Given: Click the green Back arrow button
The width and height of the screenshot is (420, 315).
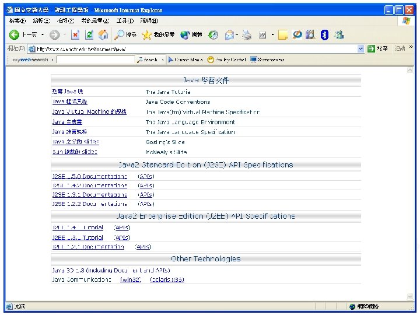Looking at the screenshot, I should [x=14, y=34].
